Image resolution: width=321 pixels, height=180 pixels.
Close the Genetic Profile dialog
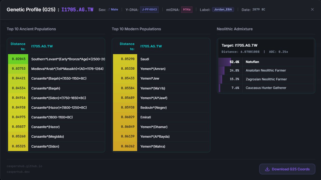[312, 9]
